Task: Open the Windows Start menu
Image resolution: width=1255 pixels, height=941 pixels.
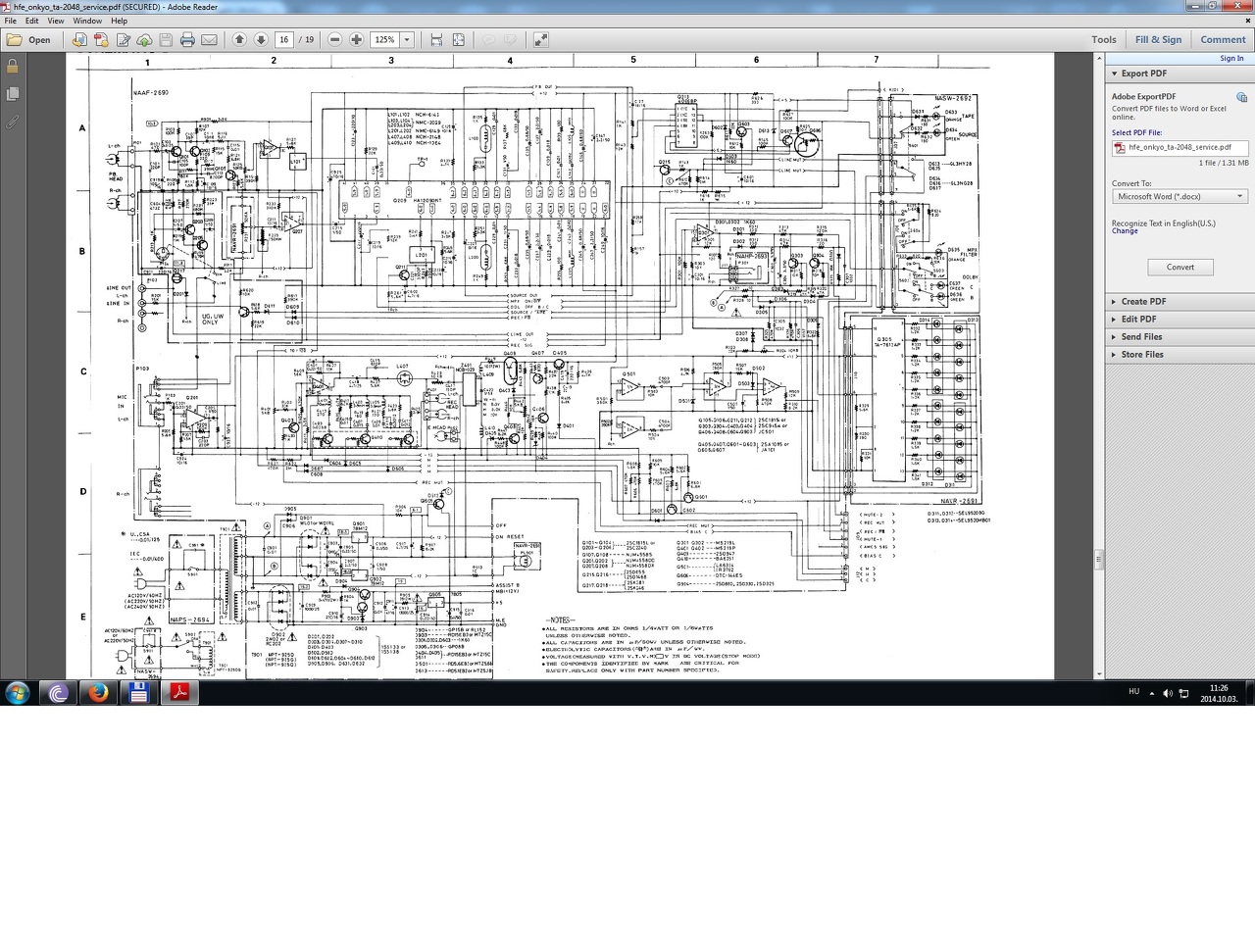Action: pyautogui.click(x=18, y=693)
